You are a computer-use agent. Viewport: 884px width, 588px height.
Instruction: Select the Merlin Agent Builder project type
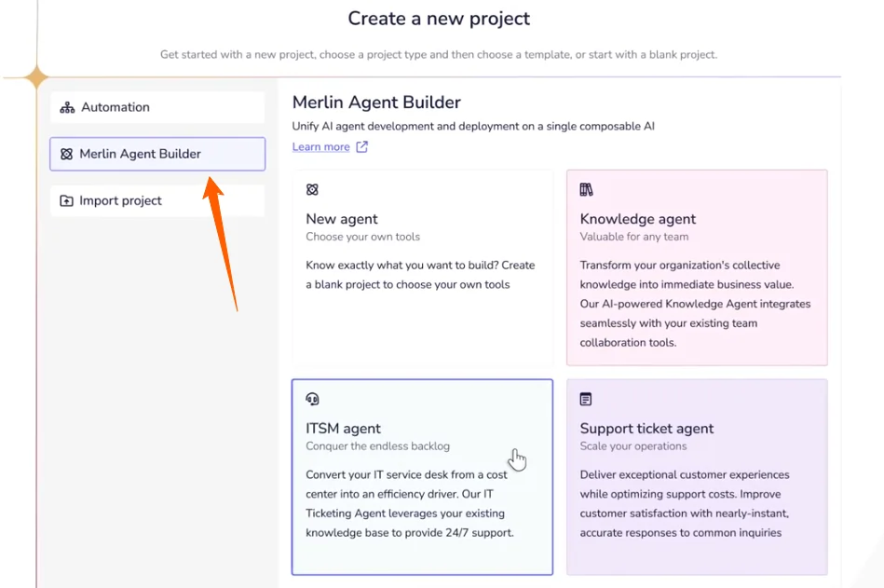pos(156,155)
